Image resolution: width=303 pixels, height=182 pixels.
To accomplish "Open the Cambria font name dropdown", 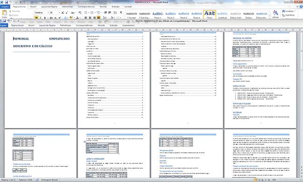I will point(48,13).
